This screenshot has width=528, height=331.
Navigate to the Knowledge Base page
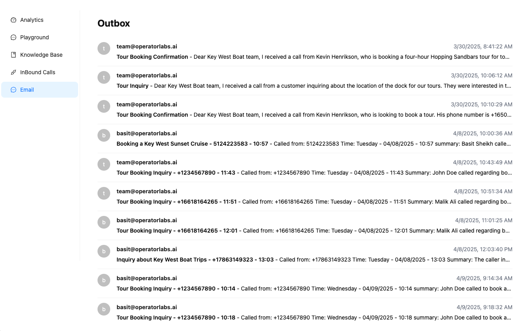click(x=41, y=54)
